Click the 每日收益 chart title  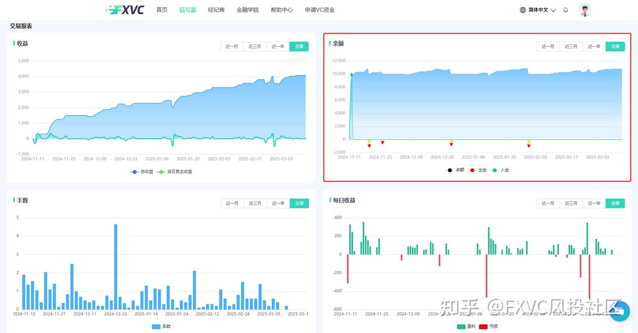(x=344, y=200)
